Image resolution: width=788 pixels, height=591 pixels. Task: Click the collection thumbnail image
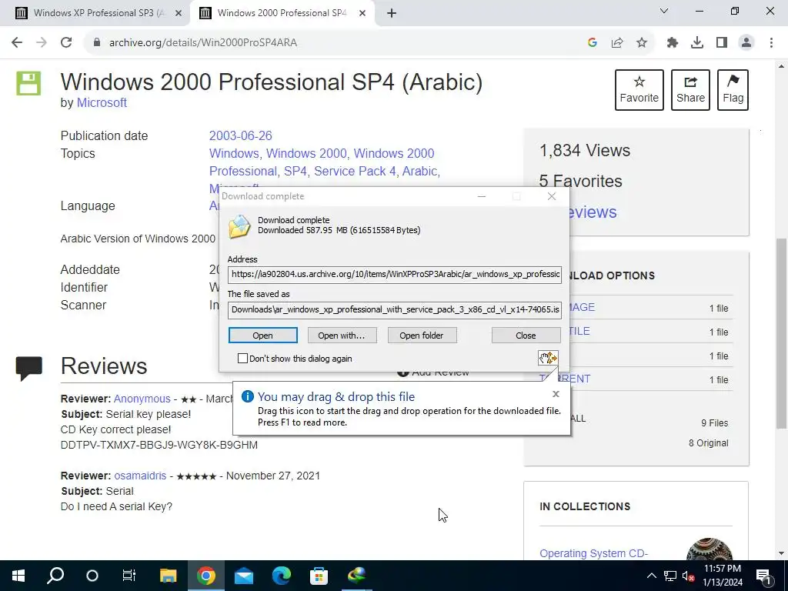pos(709,549)
